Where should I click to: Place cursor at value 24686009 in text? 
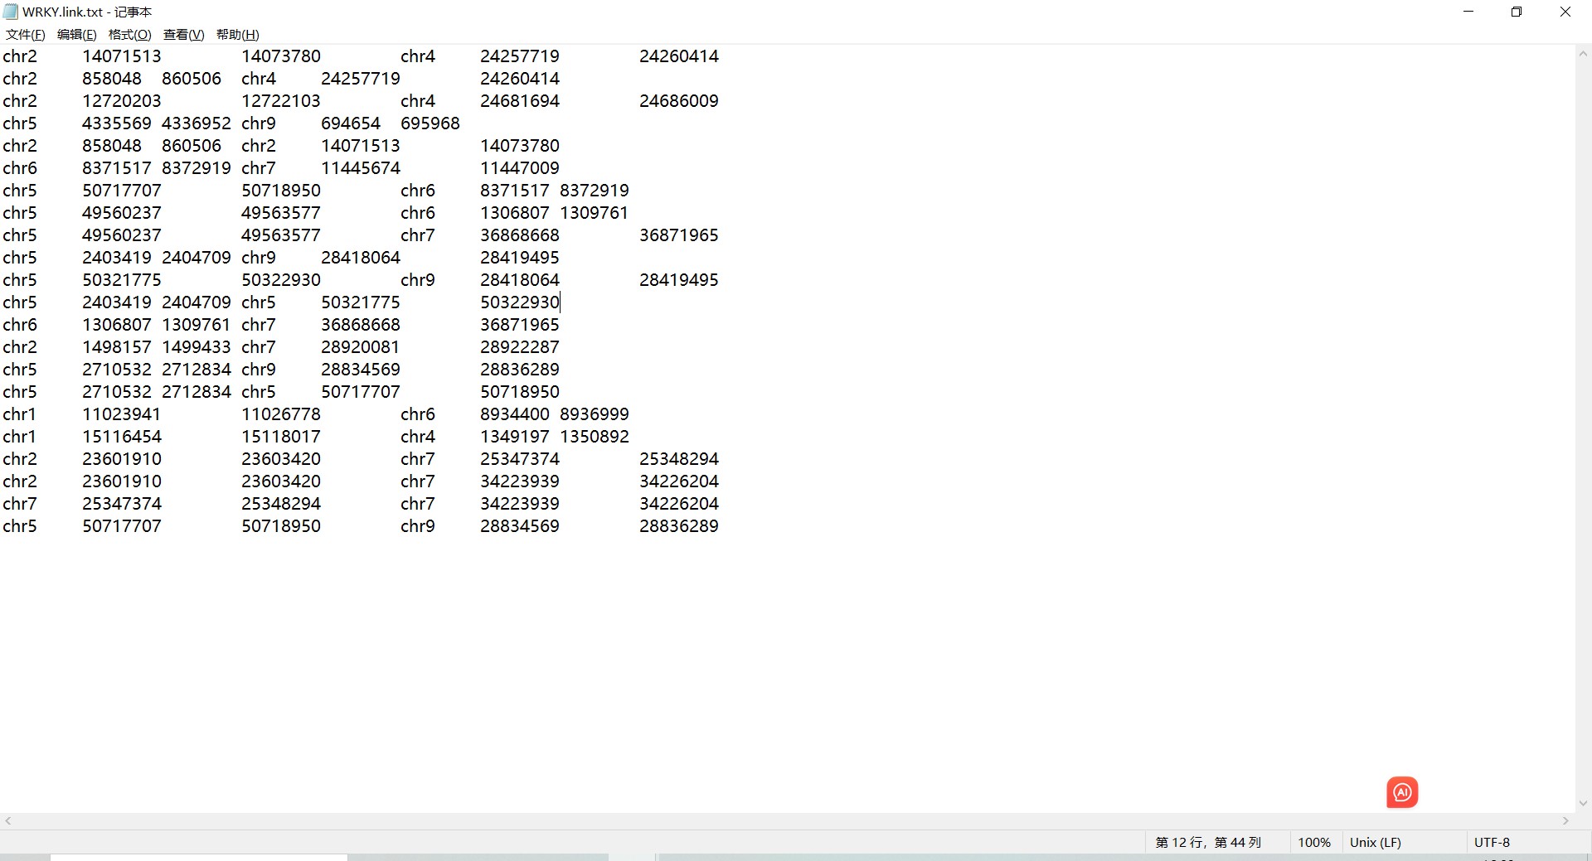pyautogui.click(x=678, y=101)
